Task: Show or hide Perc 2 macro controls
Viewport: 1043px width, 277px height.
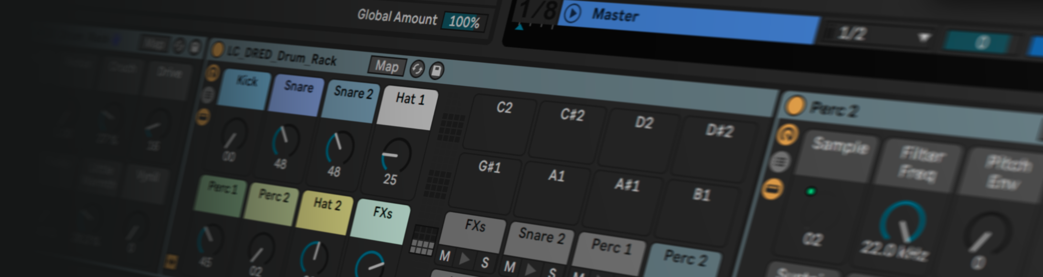Action: (x=788, y=135)
